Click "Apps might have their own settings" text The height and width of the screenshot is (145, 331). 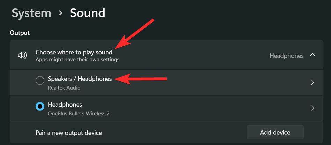[78, 60]
